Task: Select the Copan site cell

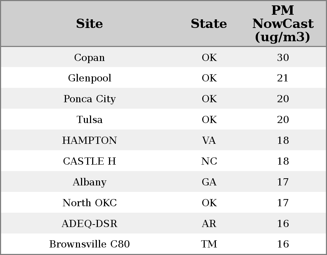Action: coord(89,57)
